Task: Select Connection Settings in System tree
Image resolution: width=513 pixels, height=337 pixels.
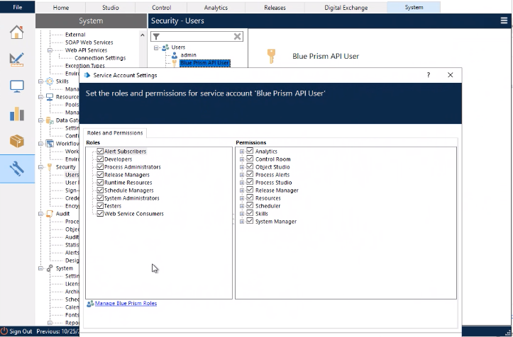Action: 100,58
